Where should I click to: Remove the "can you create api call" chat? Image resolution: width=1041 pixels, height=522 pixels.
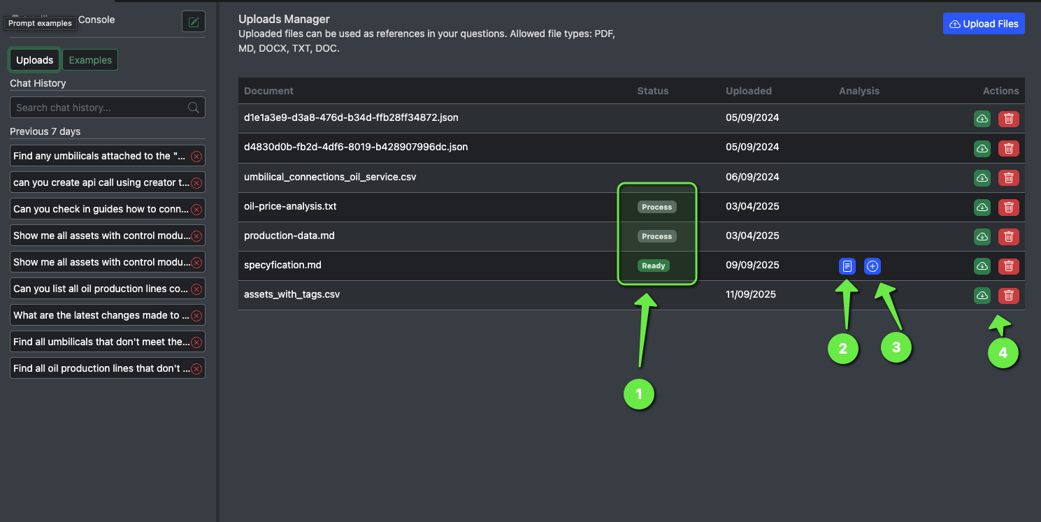(196, 183)
